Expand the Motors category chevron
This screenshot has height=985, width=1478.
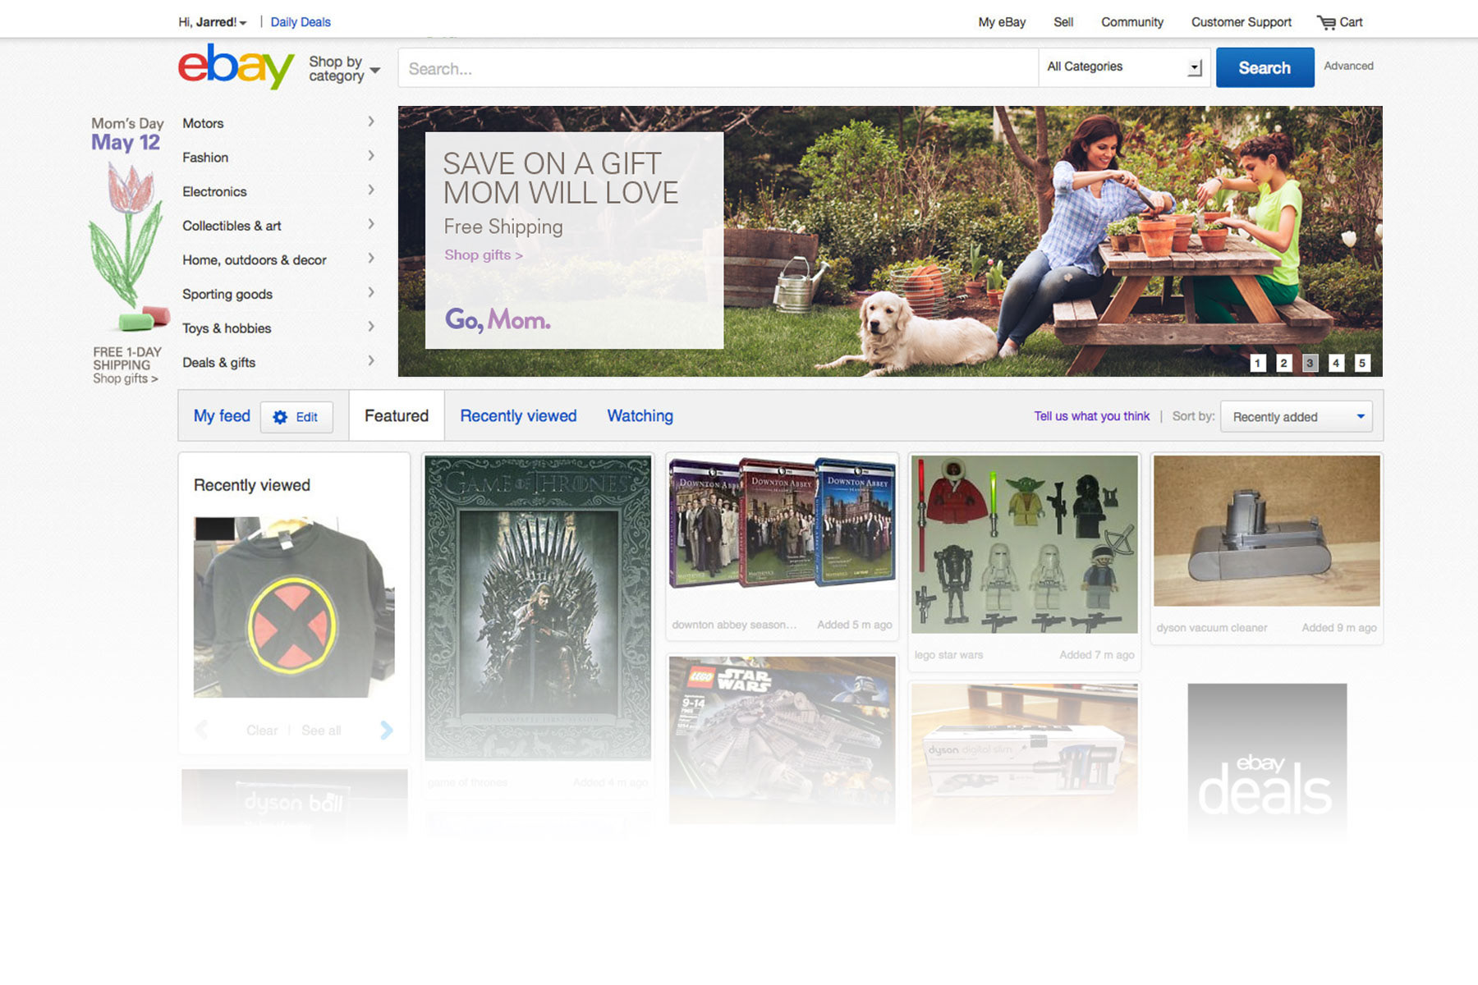click(371, 121)
